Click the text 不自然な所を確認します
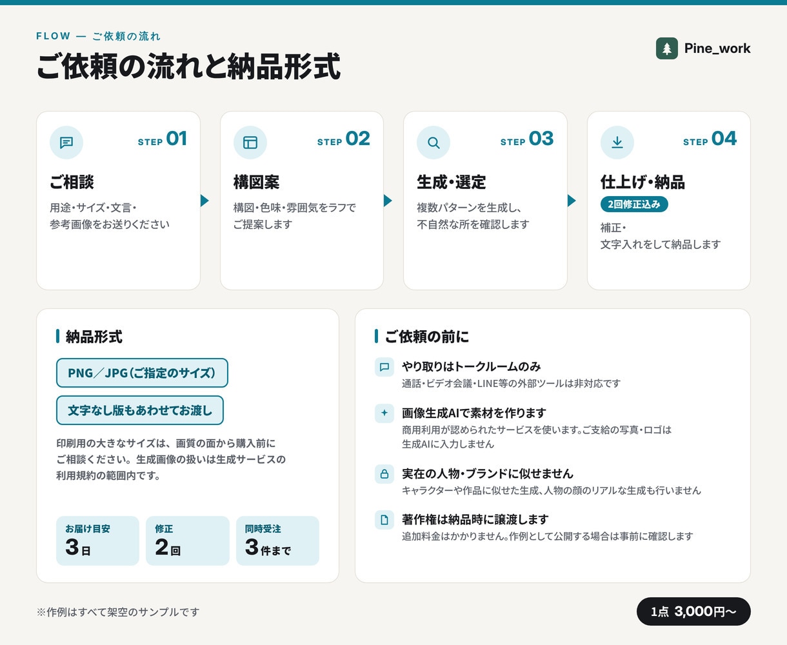This screenshot has width=787, height=645. pyautogui.click(x=473, y=224)
